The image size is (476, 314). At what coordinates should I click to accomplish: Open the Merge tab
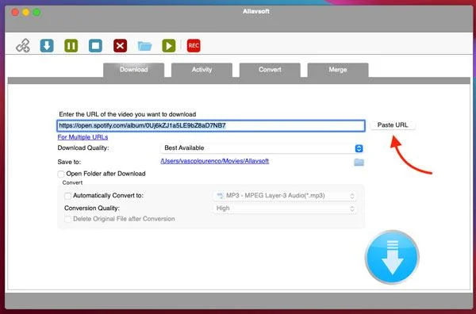[338, 70]
